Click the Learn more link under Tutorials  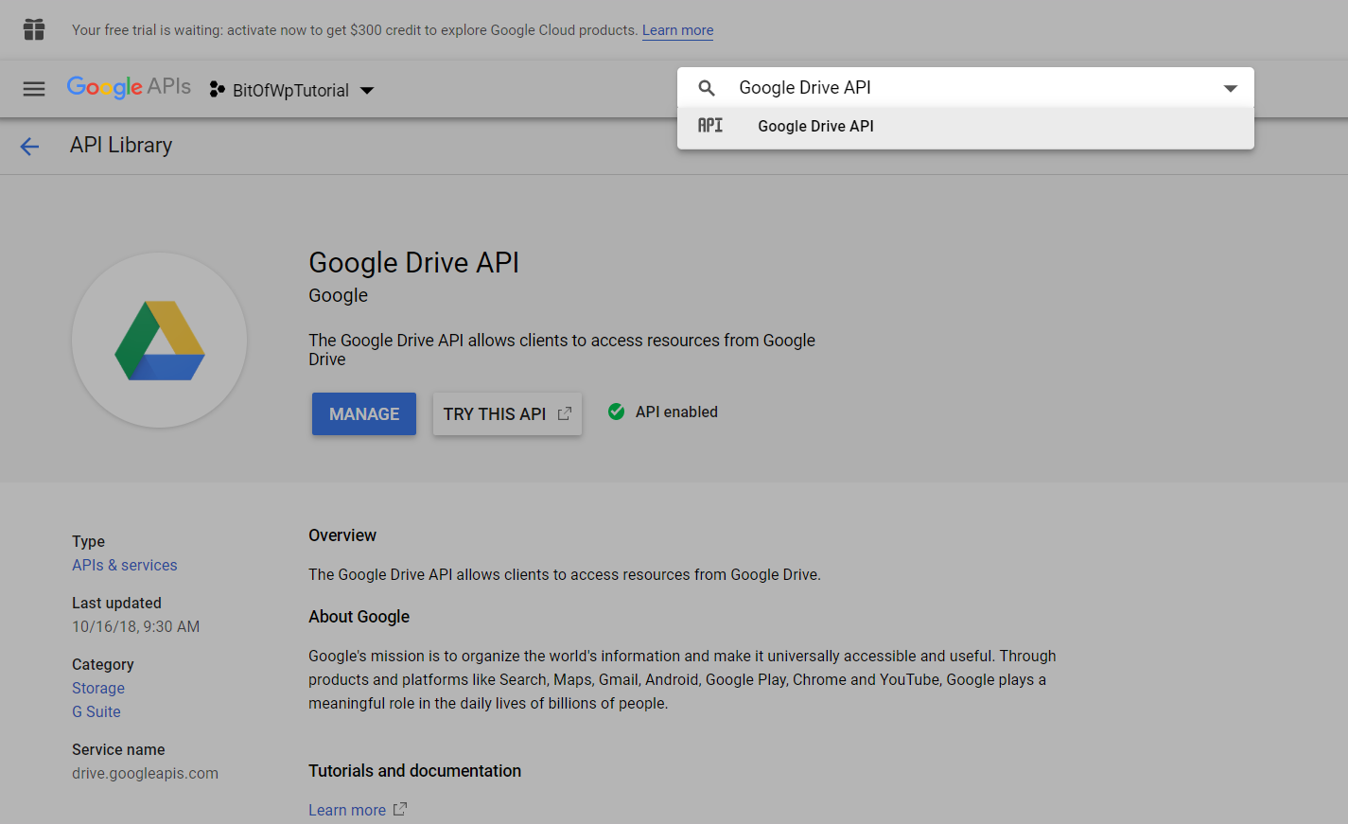[x=347, y=810]
